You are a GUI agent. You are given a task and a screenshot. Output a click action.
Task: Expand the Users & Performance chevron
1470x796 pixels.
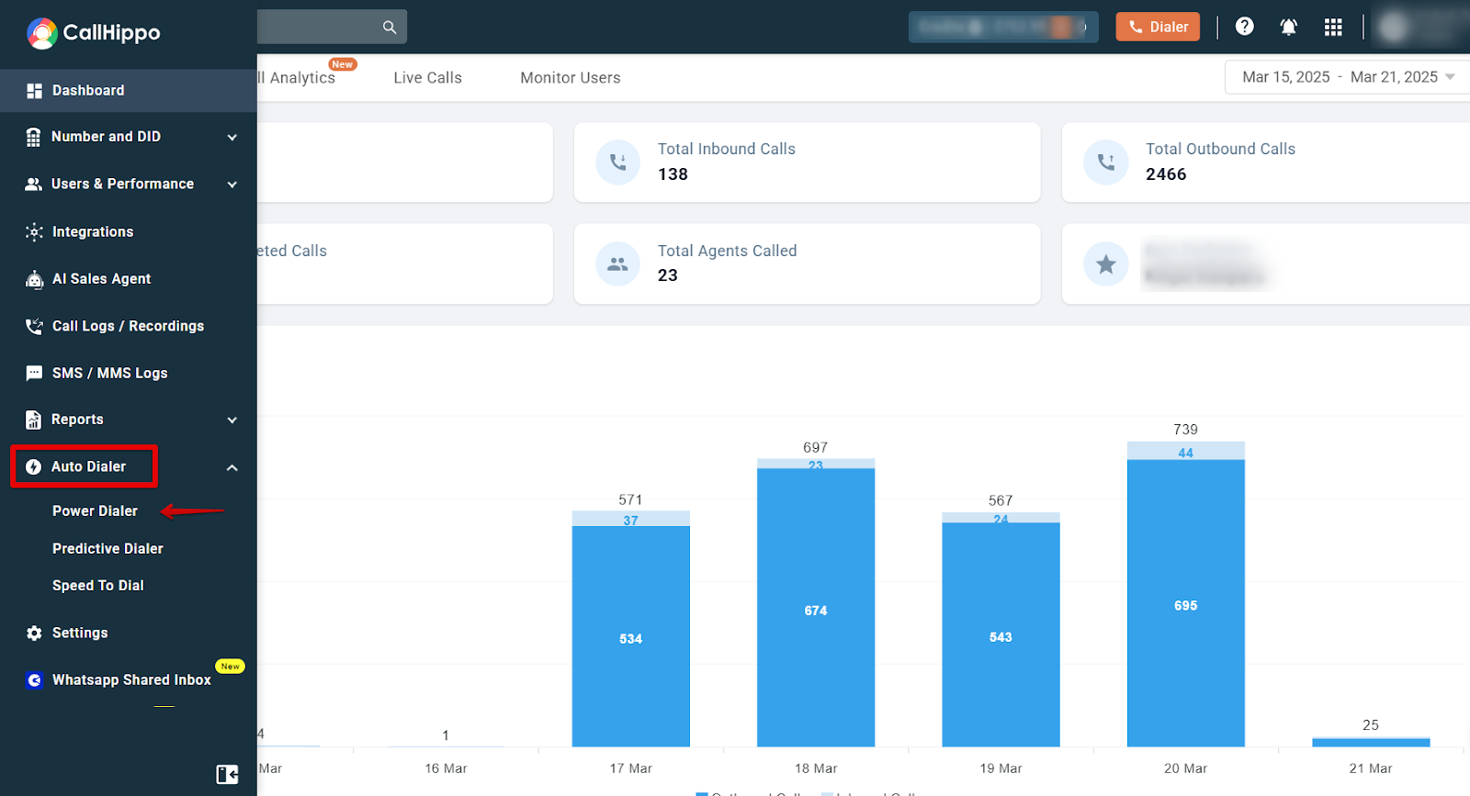pos(232,185)
